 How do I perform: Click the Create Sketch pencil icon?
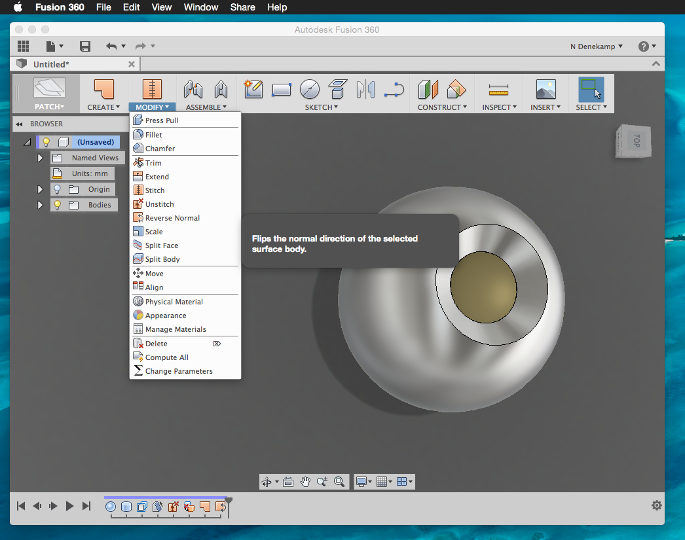click(253, 89)
